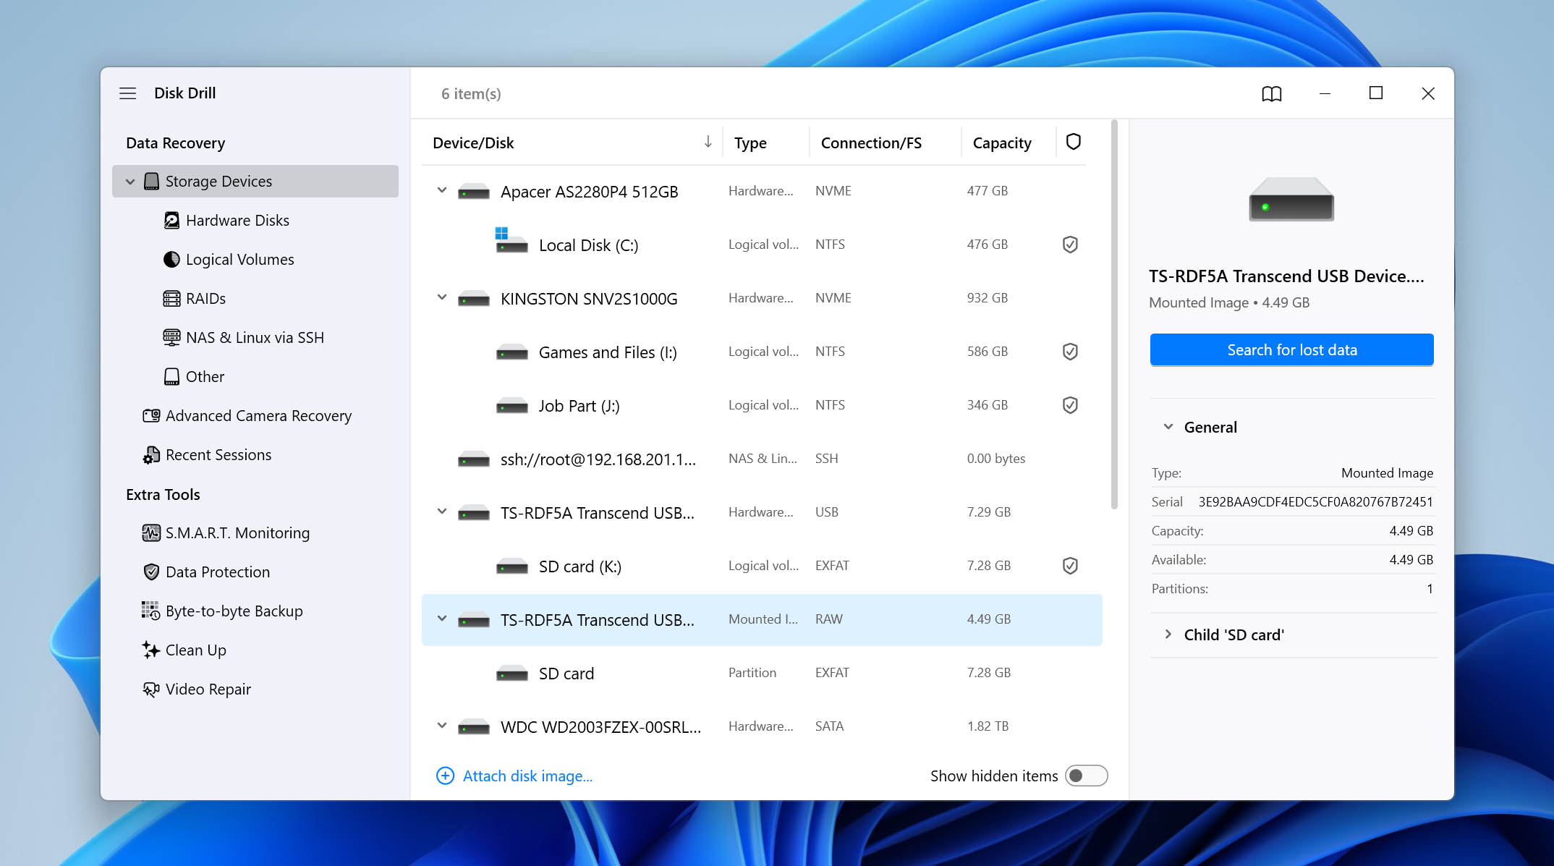
Task: Click the S.M.A.R.T. Monitoring icon
Action: click(x=151, y=533)
